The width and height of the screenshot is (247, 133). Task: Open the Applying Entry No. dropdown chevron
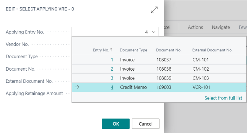tap(154, 32)
